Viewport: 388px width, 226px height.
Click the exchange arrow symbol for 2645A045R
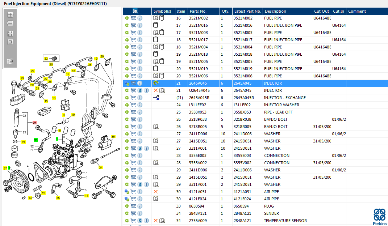click(156, 98)
